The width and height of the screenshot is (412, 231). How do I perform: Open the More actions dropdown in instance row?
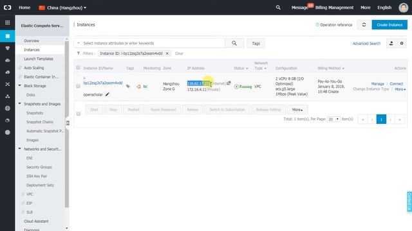pos(400,89)
